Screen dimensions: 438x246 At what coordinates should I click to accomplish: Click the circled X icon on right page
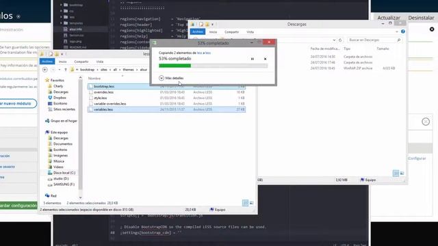point(426,122)
